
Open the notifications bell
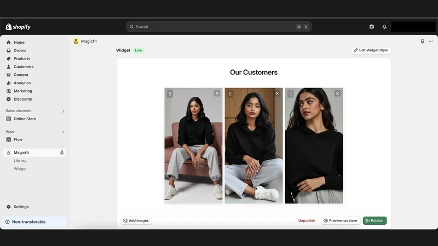point(384,27)
